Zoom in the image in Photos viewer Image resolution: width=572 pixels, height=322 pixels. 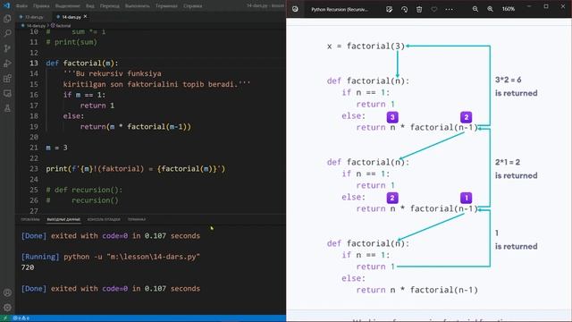point(491,9)
